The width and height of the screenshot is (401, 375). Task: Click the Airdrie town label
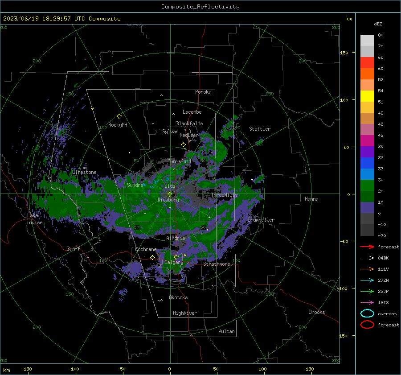tap(176, 238)
